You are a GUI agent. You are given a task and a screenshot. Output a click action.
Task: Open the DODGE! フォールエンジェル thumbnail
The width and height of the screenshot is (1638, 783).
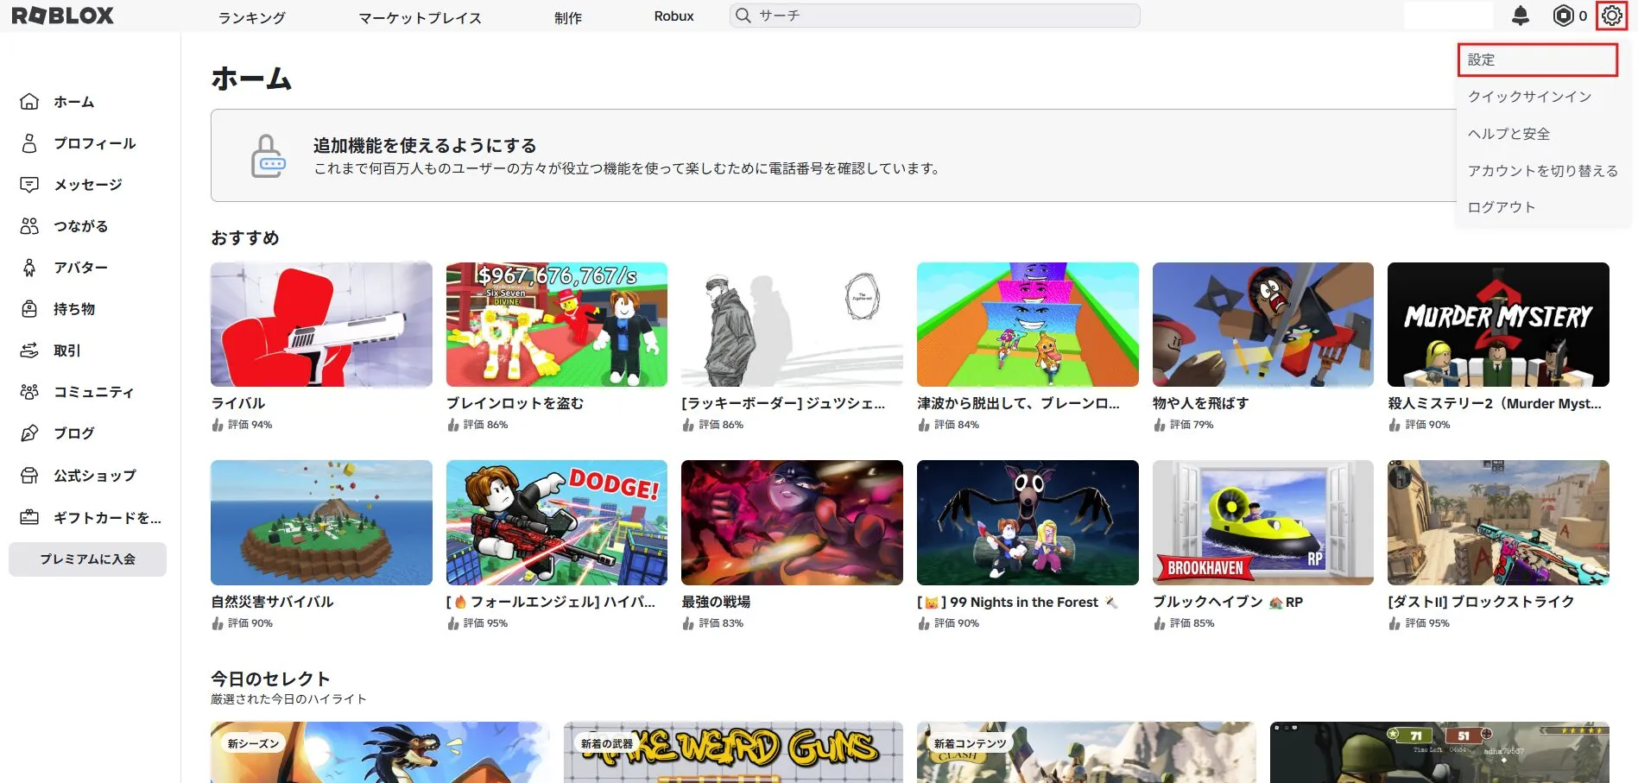click(x=557, y=522)
